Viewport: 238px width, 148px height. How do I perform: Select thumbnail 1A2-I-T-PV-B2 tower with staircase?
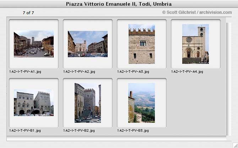(88, 103)
